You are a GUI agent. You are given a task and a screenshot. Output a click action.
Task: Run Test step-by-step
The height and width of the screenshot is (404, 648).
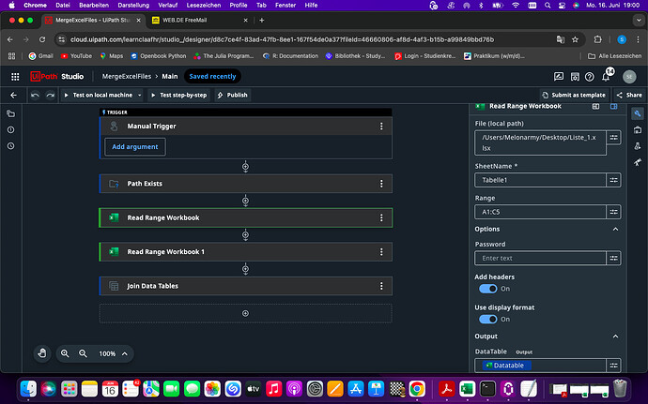click(x=178, y=95)
